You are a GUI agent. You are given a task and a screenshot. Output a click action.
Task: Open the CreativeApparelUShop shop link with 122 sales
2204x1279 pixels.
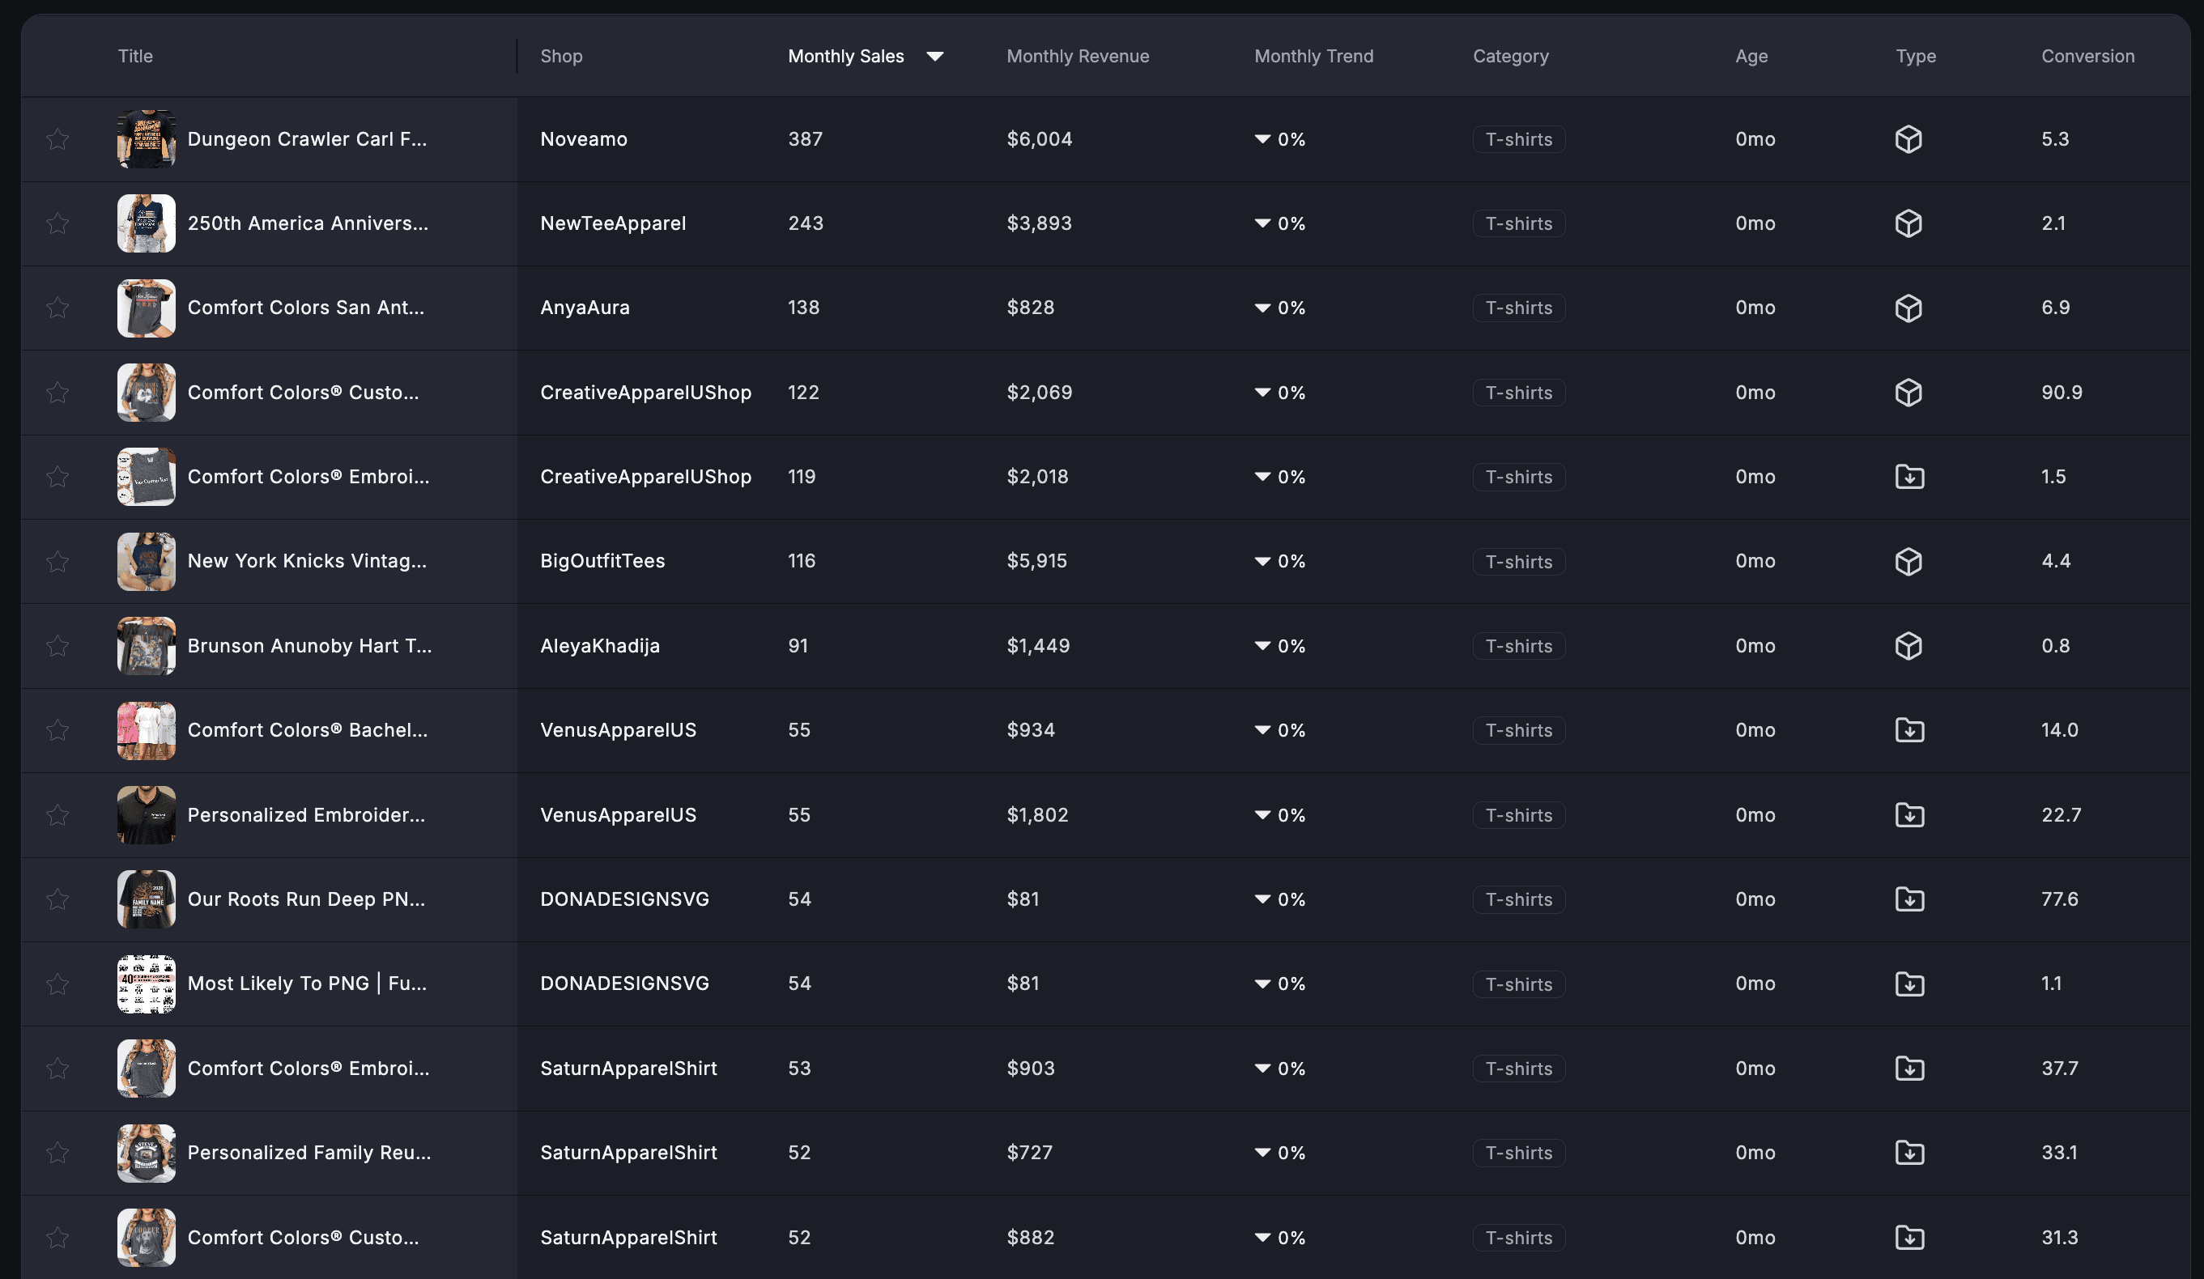click(645, 393)
